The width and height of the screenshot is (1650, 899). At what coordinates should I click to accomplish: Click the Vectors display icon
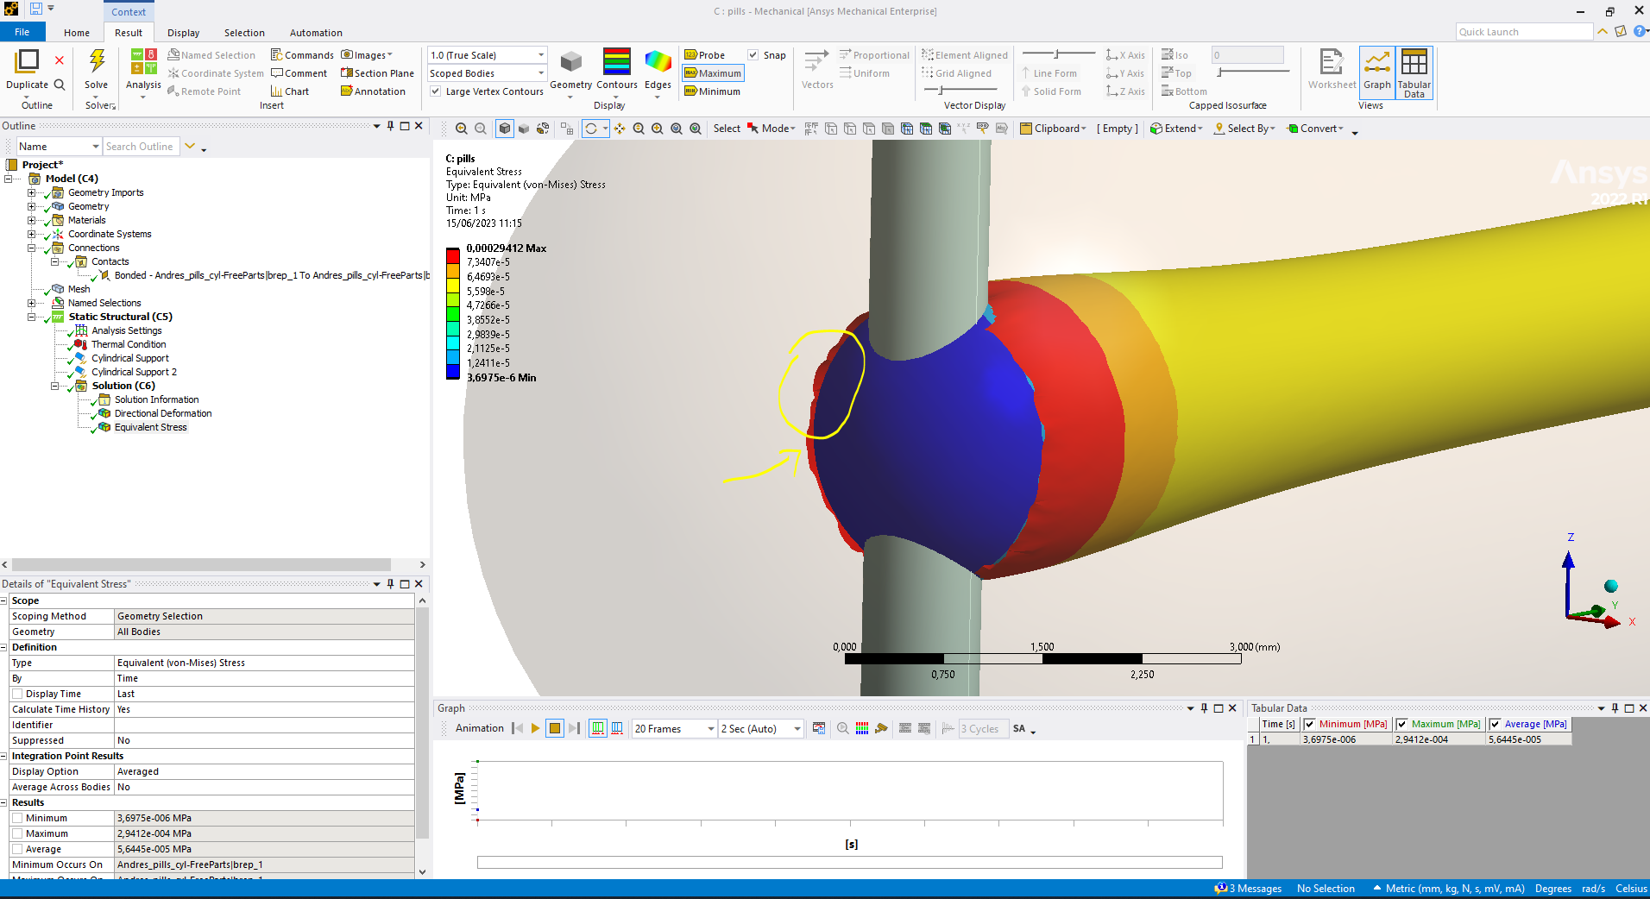coord(816,62)
